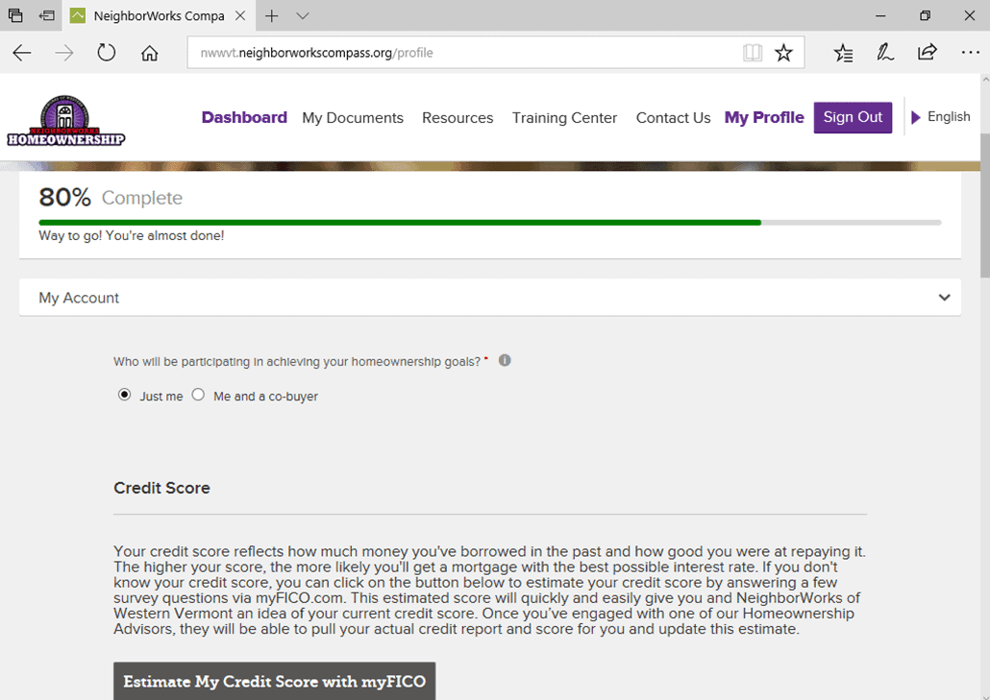
Task: Open the My Profile page
Action: pyautogui.click(x=764, y=117)
